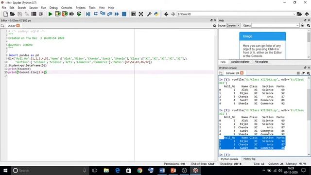
Task: Undock the Help pane
Action: click(305, 20)
